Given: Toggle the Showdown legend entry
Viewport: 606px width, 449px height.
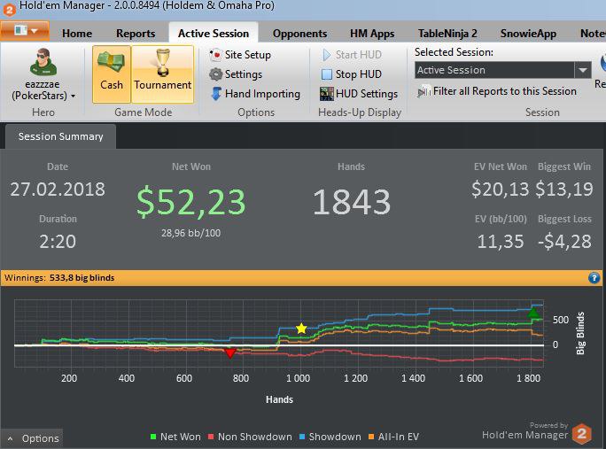Looking at the screenshot, I should 330,437.
